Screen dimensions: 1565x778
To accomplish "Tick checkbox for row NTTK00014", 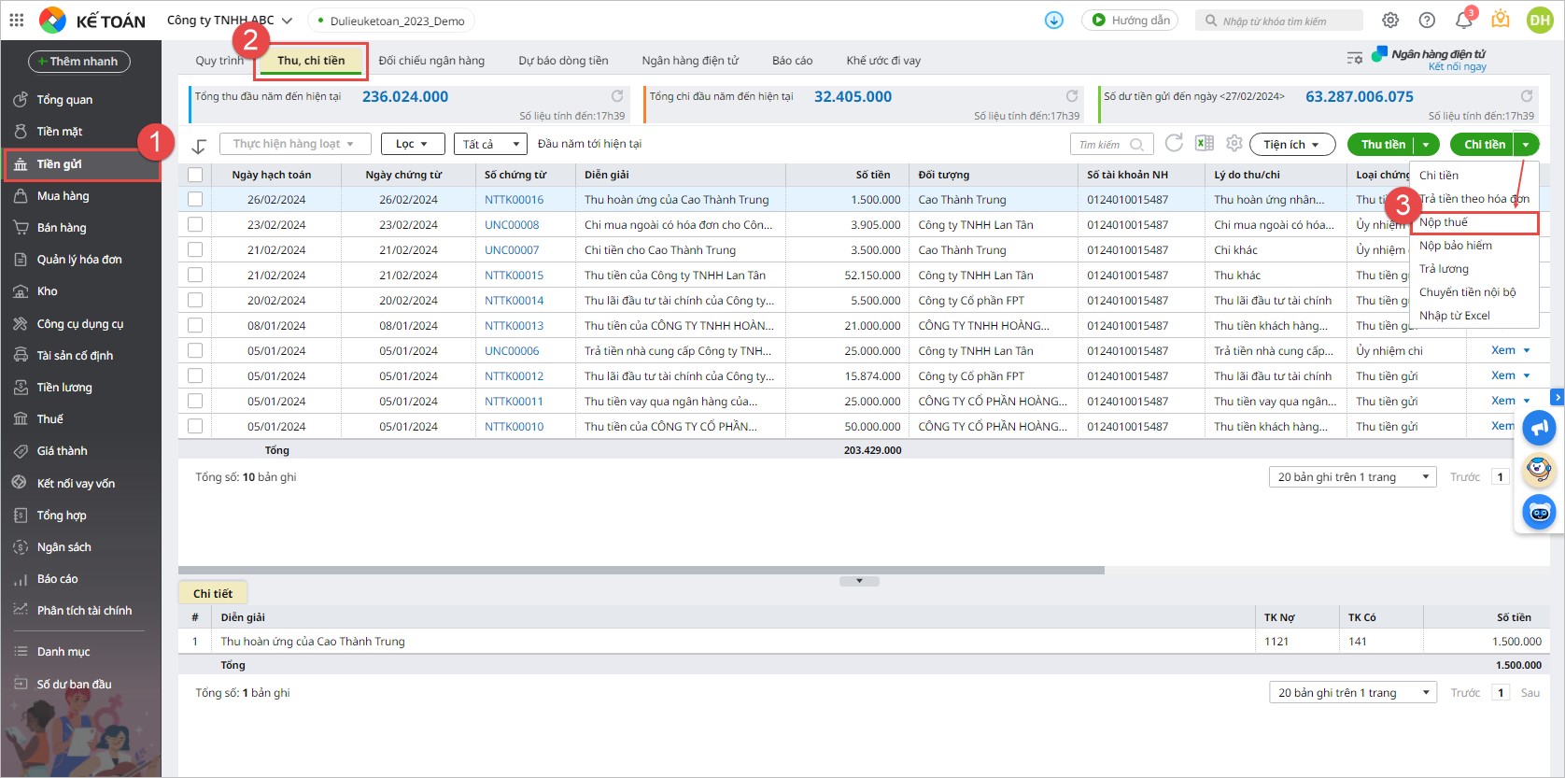I will tap(195, 300).
